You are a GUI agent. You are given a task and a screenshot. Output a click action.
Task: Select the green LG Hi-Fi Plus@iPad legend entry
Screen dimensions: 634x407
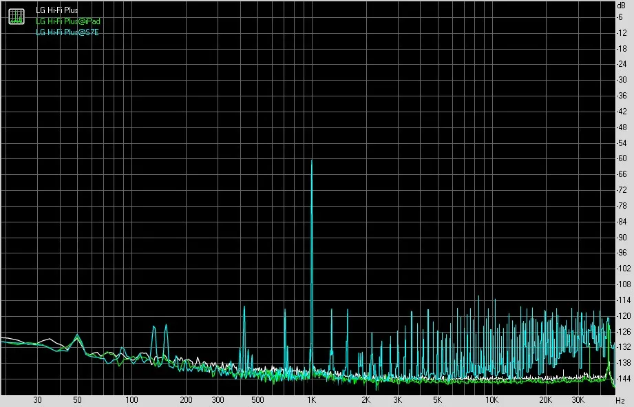[68, 21]
